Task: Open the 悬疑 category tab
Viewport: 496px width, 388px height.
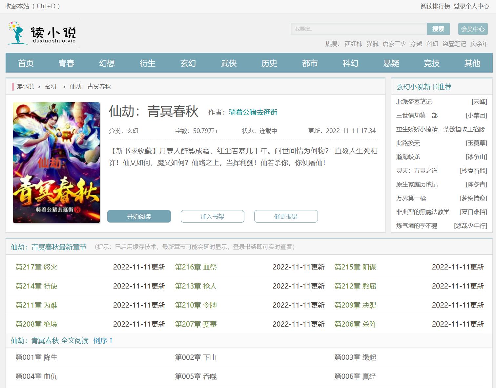Action: 391,63
